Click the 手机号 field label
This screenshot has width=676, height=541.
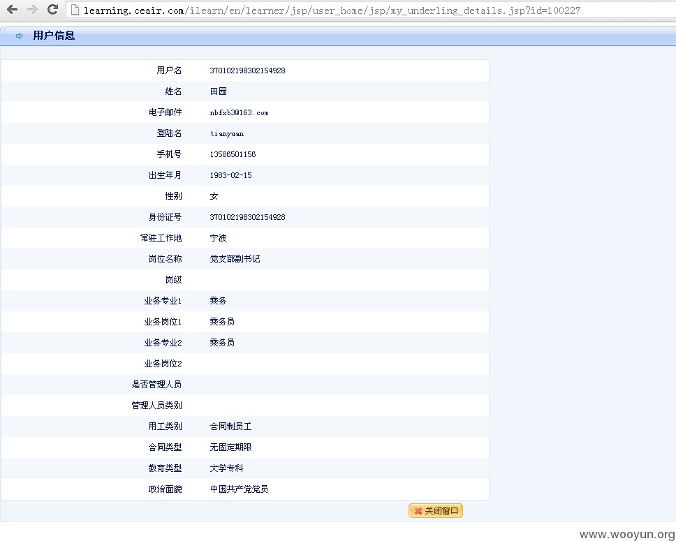169,154
